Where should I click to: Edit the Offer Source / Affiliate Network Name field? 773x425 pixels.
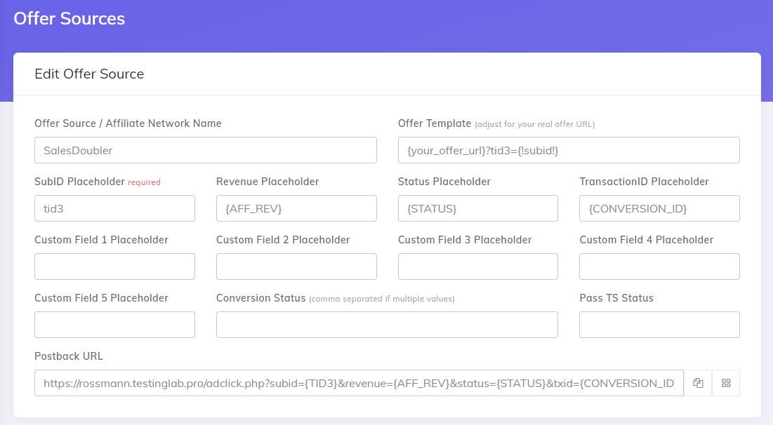pos(206,150)
